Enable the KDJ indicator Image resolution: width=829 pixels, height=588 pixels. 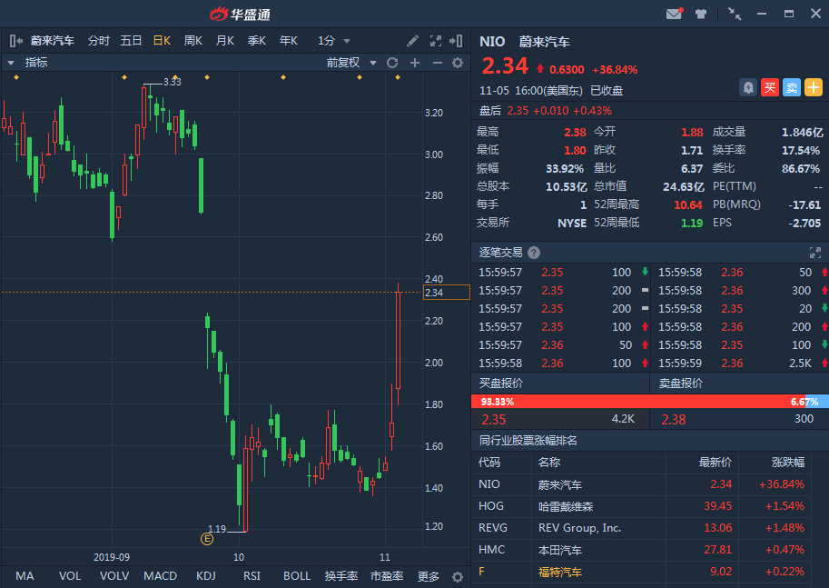point(206,576)
